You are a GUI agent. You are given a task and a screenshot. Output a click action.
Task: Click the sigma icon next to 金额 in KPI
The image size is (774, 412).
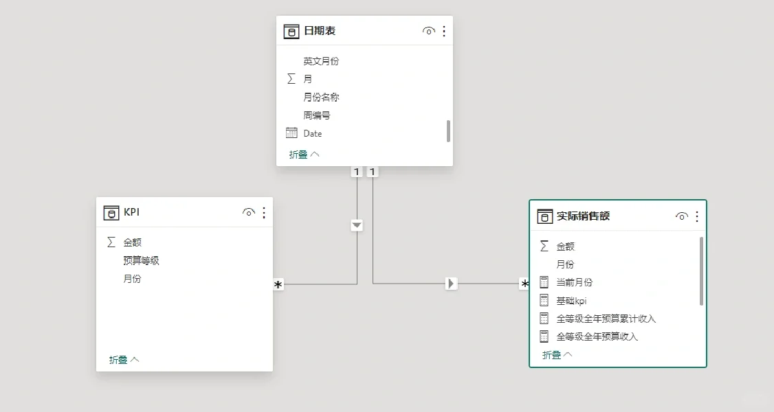(111, 242)
